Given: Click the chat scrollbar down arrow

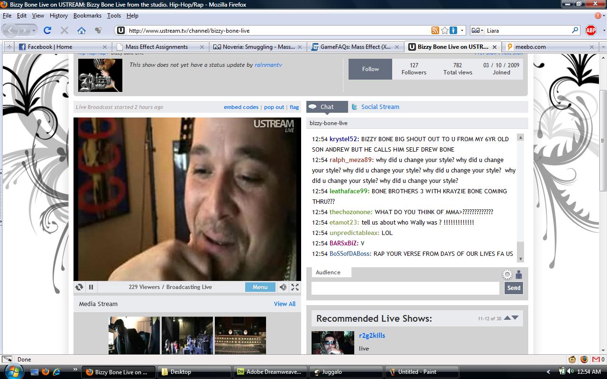Looking at the screenshot, I should tap(520, 259).
